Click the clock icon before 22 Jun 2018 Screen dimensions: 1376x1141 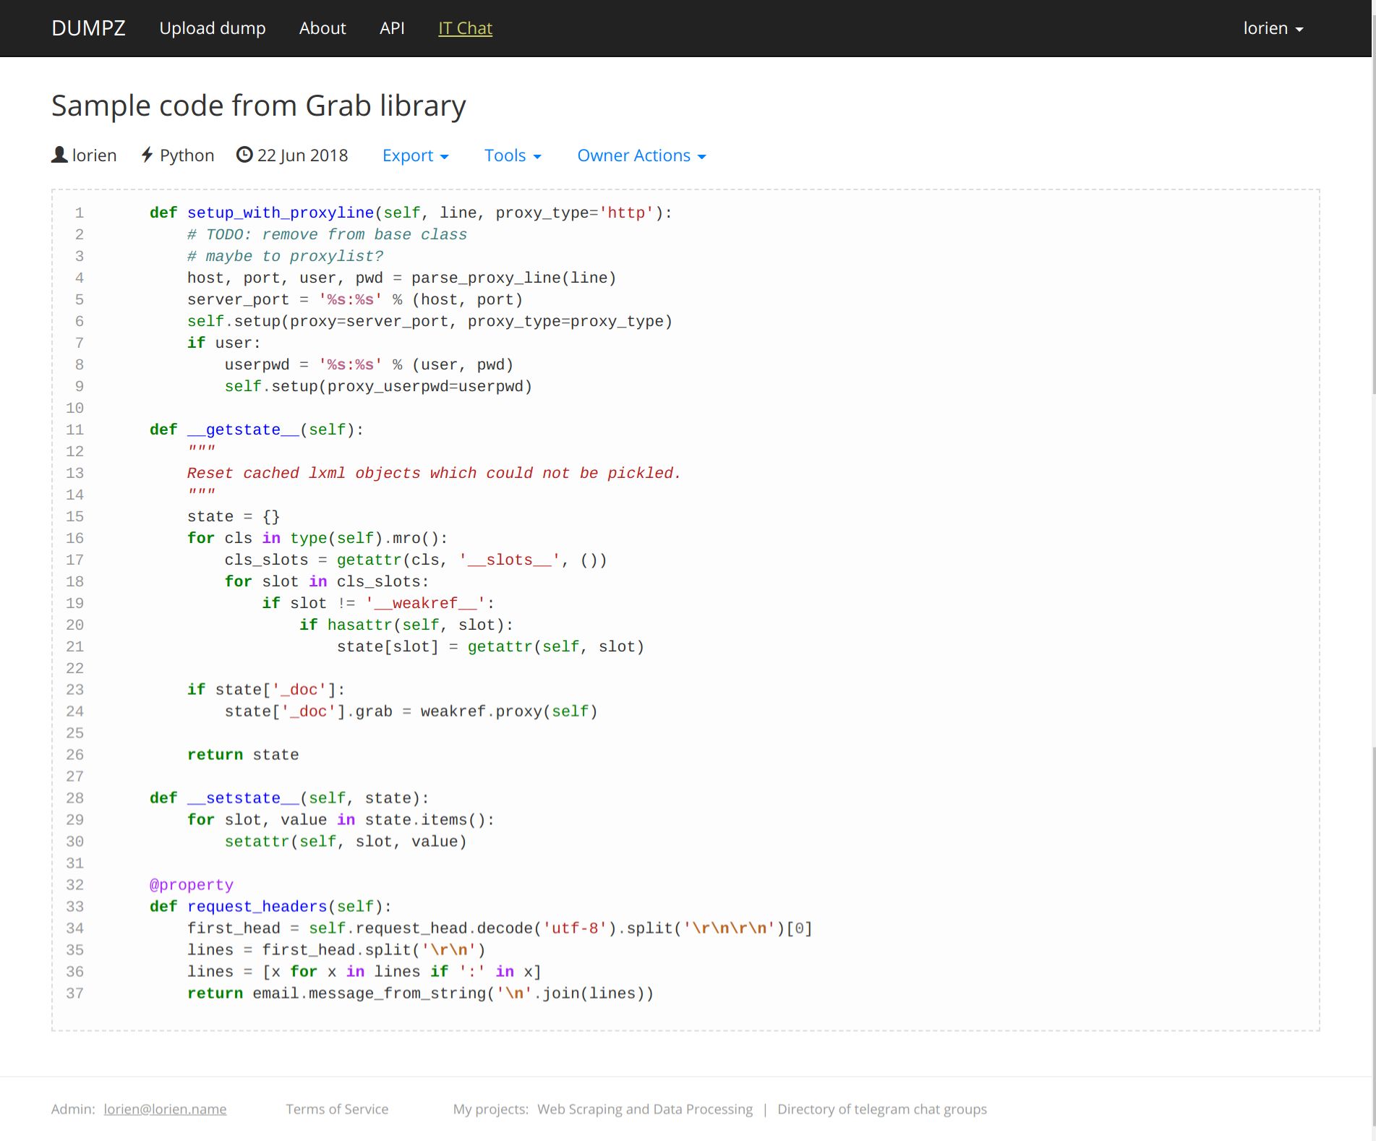point(244,155)
